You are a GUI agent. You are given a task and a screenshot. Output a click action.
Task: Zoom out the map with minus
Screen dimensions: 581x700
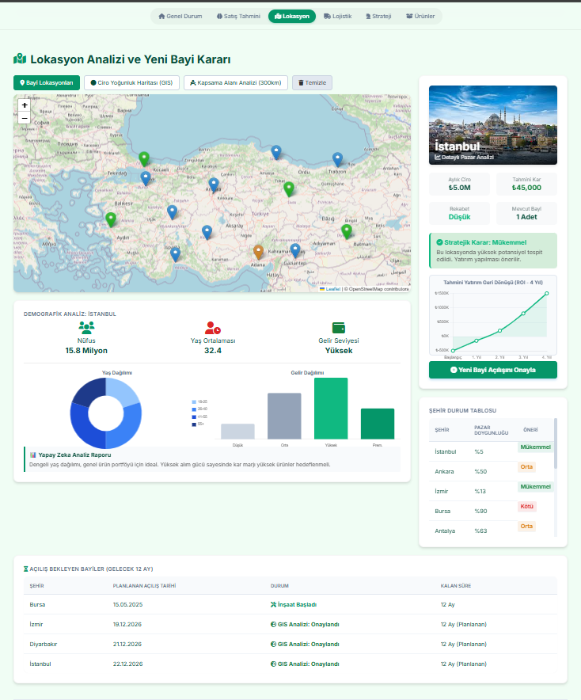[x=25, y=118]
